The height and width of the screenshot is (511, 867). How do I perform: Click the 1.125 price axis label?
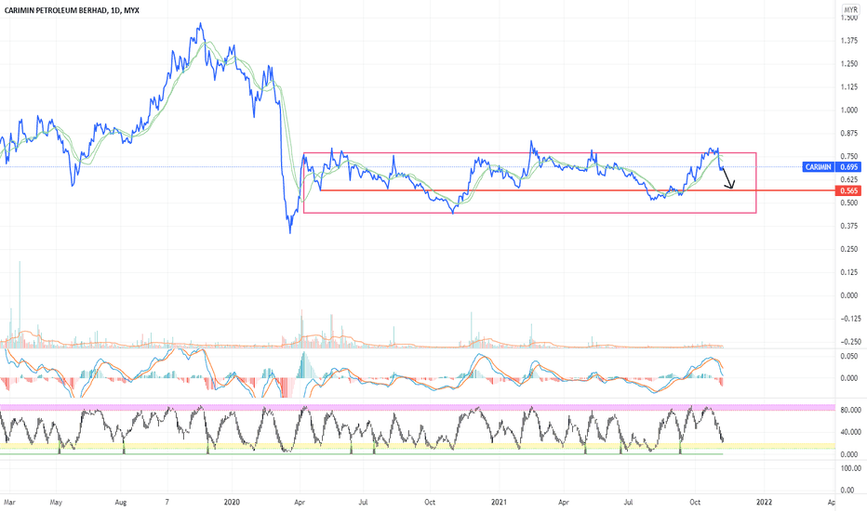tap(848, 87)
